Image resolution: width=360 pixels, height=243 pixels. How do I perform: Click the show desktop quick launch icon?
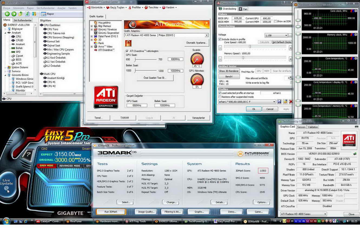coord(15,221)
